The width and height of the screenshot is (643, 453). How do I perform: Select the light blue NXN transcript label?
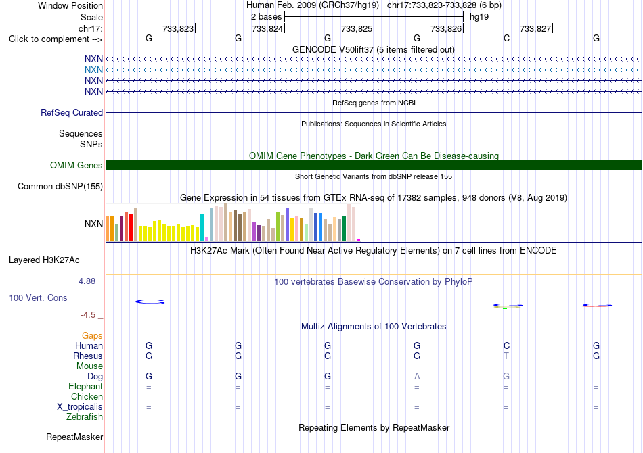[x=93, y=70]
